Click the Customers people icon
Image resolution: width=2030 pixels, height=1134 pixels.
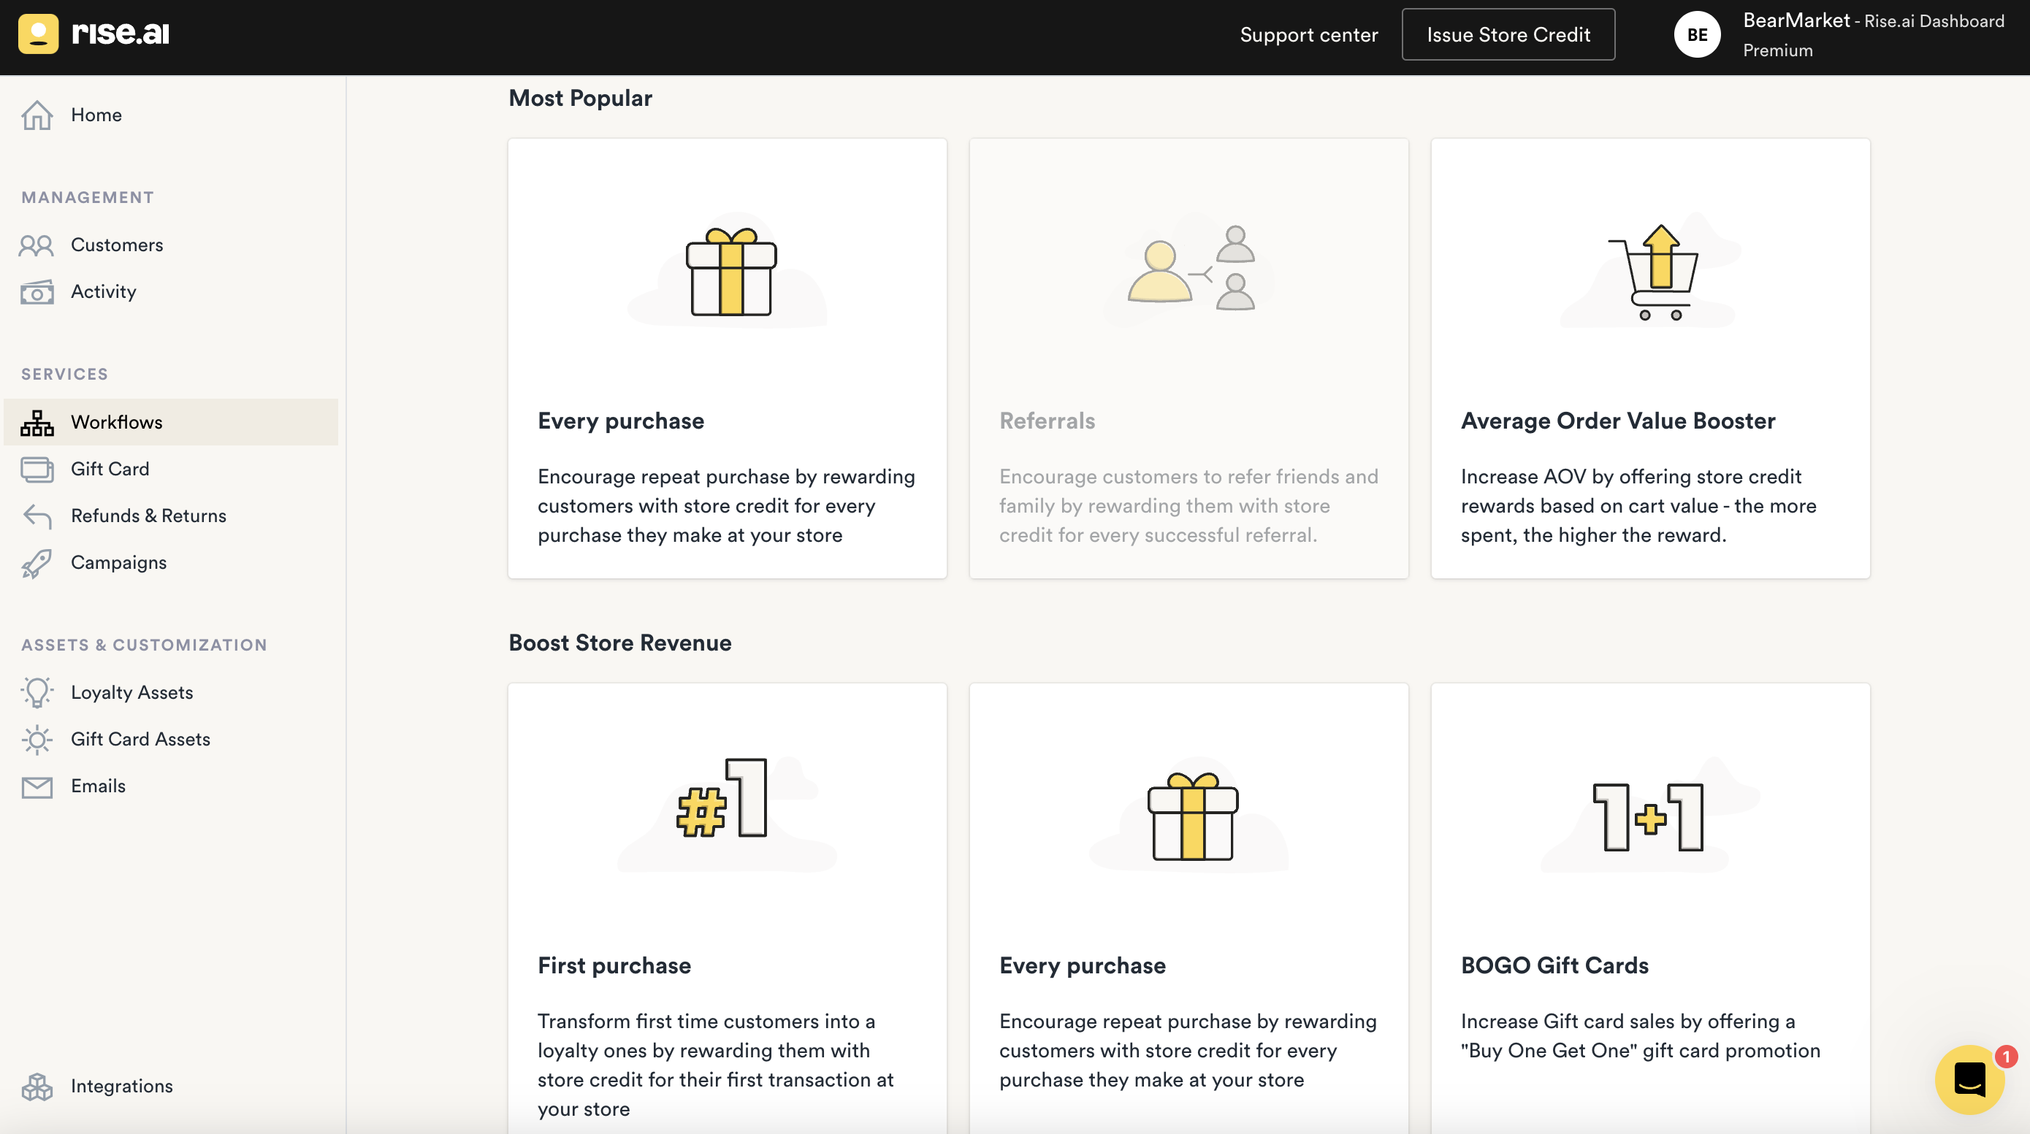click(x=37, y=245)
